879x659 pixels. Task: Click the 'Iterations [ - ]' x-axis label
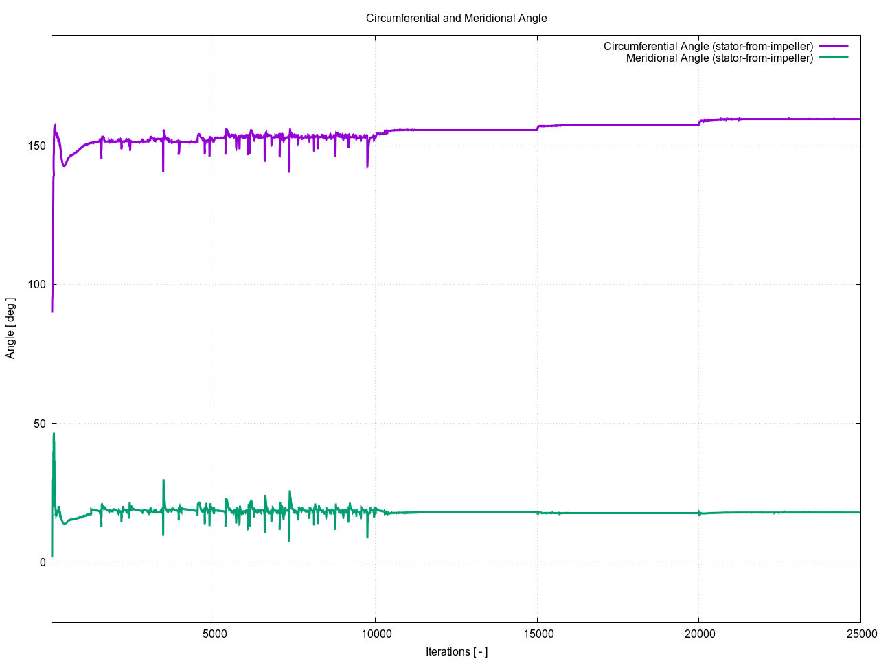[x=456, y=651]
